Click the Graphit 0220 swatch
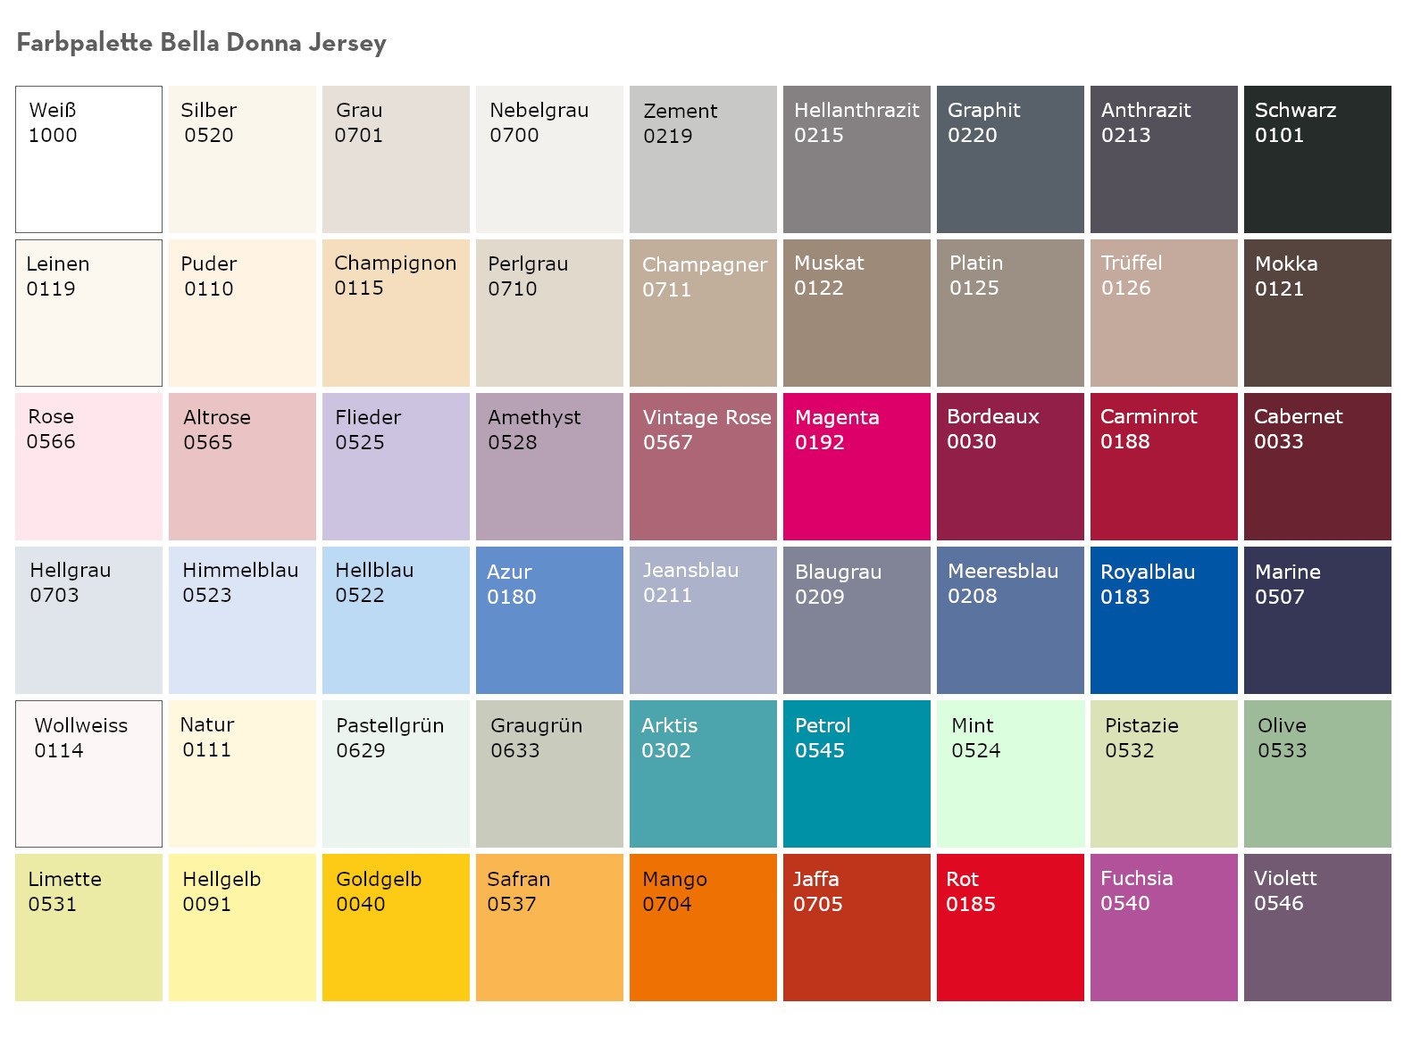 pyautogui.click(x=1010, y=159)
